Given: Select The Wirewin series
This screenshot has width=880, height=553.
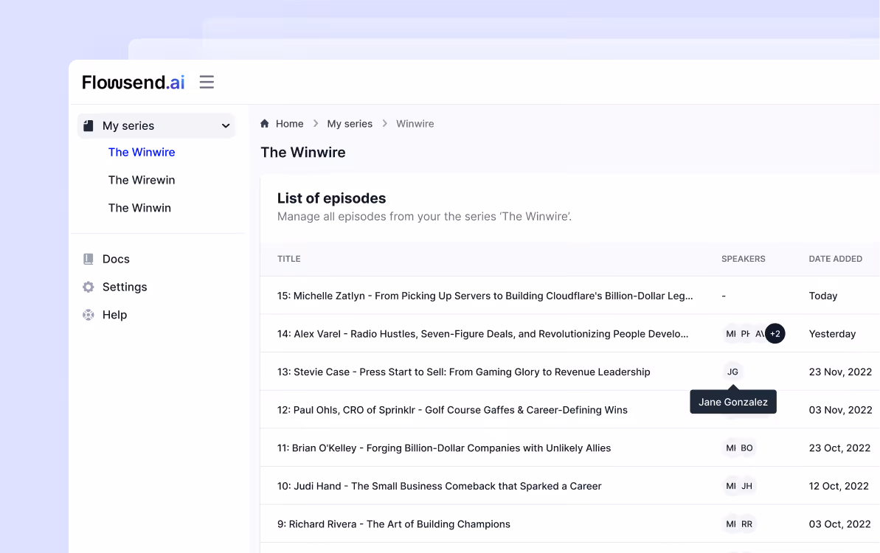Looking at the screenshot, I should pos(142,180).
